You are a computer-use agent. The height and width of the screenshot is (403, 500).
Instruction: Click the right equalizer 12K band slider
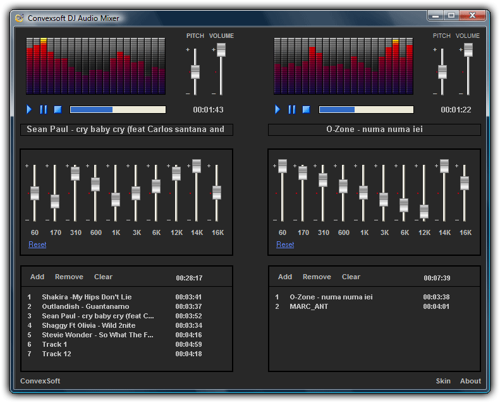424,211
